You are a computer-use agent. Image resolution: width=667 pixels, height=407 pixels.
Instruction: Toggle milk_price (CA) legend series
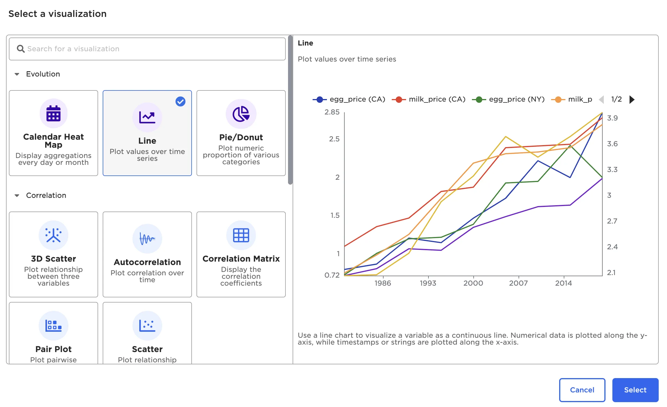pyautogui.click(x=428, y=99)
